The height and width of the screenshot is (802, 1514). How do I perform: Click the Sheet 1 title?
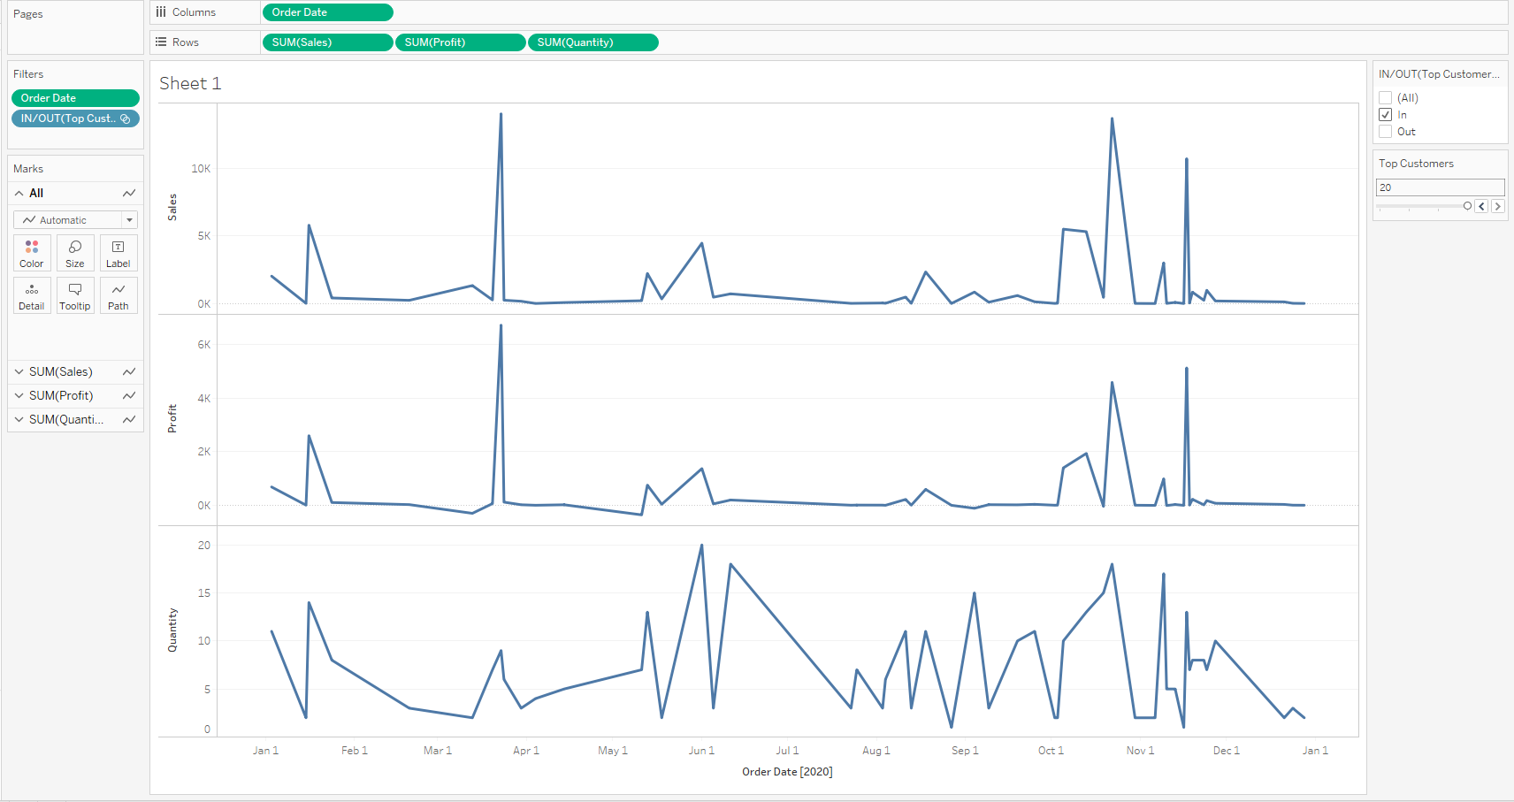(x=190, y=83)
